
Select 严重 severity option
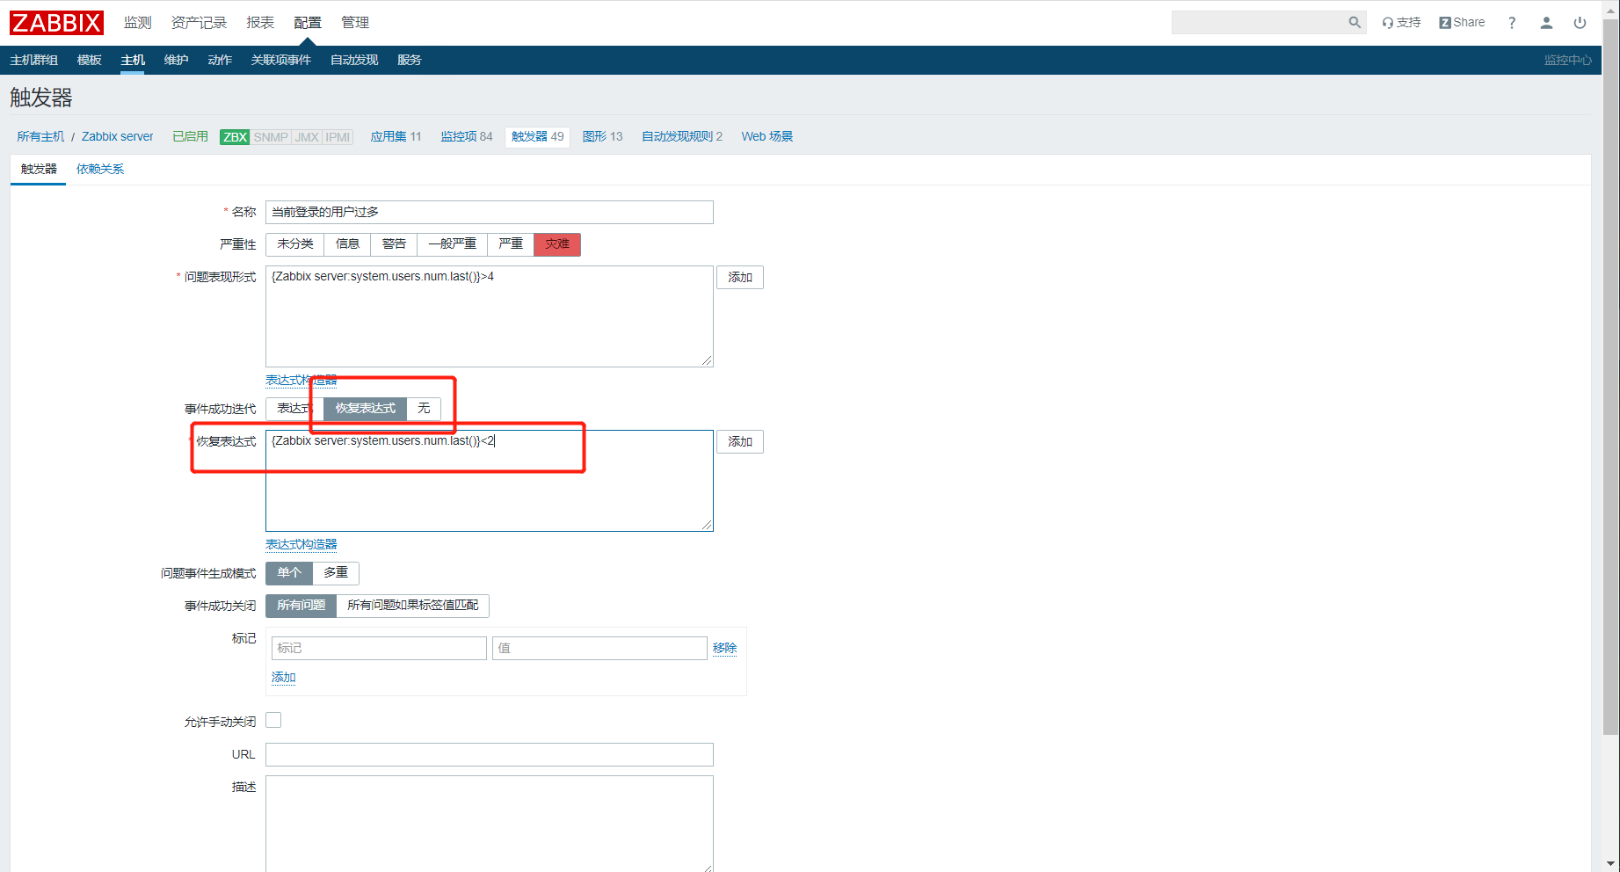click(511, 244)
